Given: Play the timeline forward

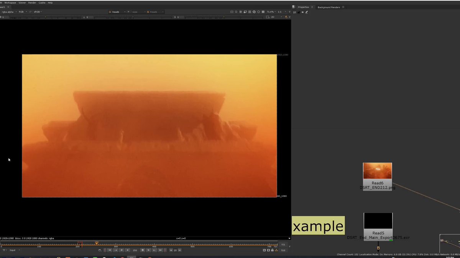Looking at the screenshot, I should pyautogui.click(x=149, y=250).
